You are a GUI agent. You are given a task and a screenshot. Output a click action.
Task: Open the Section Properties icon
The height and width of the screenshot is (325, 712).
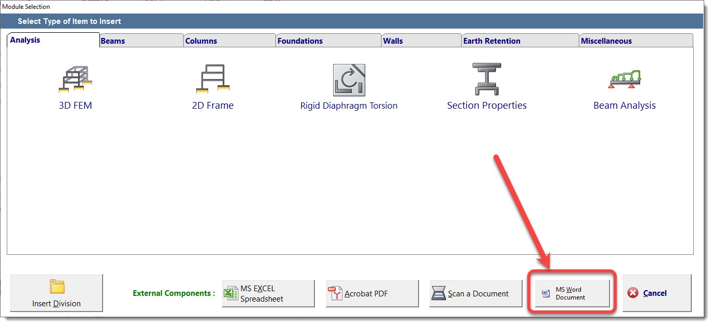point(486,80)
